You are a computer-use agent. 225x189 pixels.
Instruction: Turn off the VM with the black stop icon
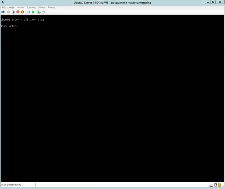(14, 12)
